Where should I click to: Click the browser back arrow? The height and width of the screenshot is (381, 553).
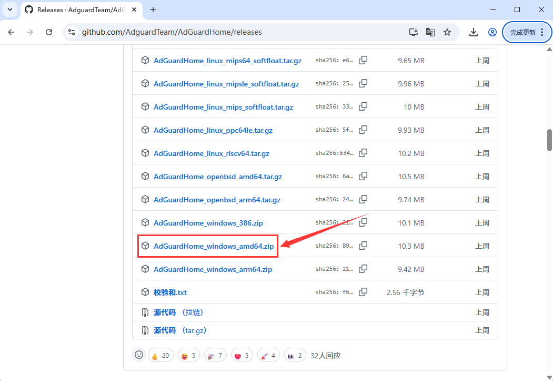[x=11, y=32]
